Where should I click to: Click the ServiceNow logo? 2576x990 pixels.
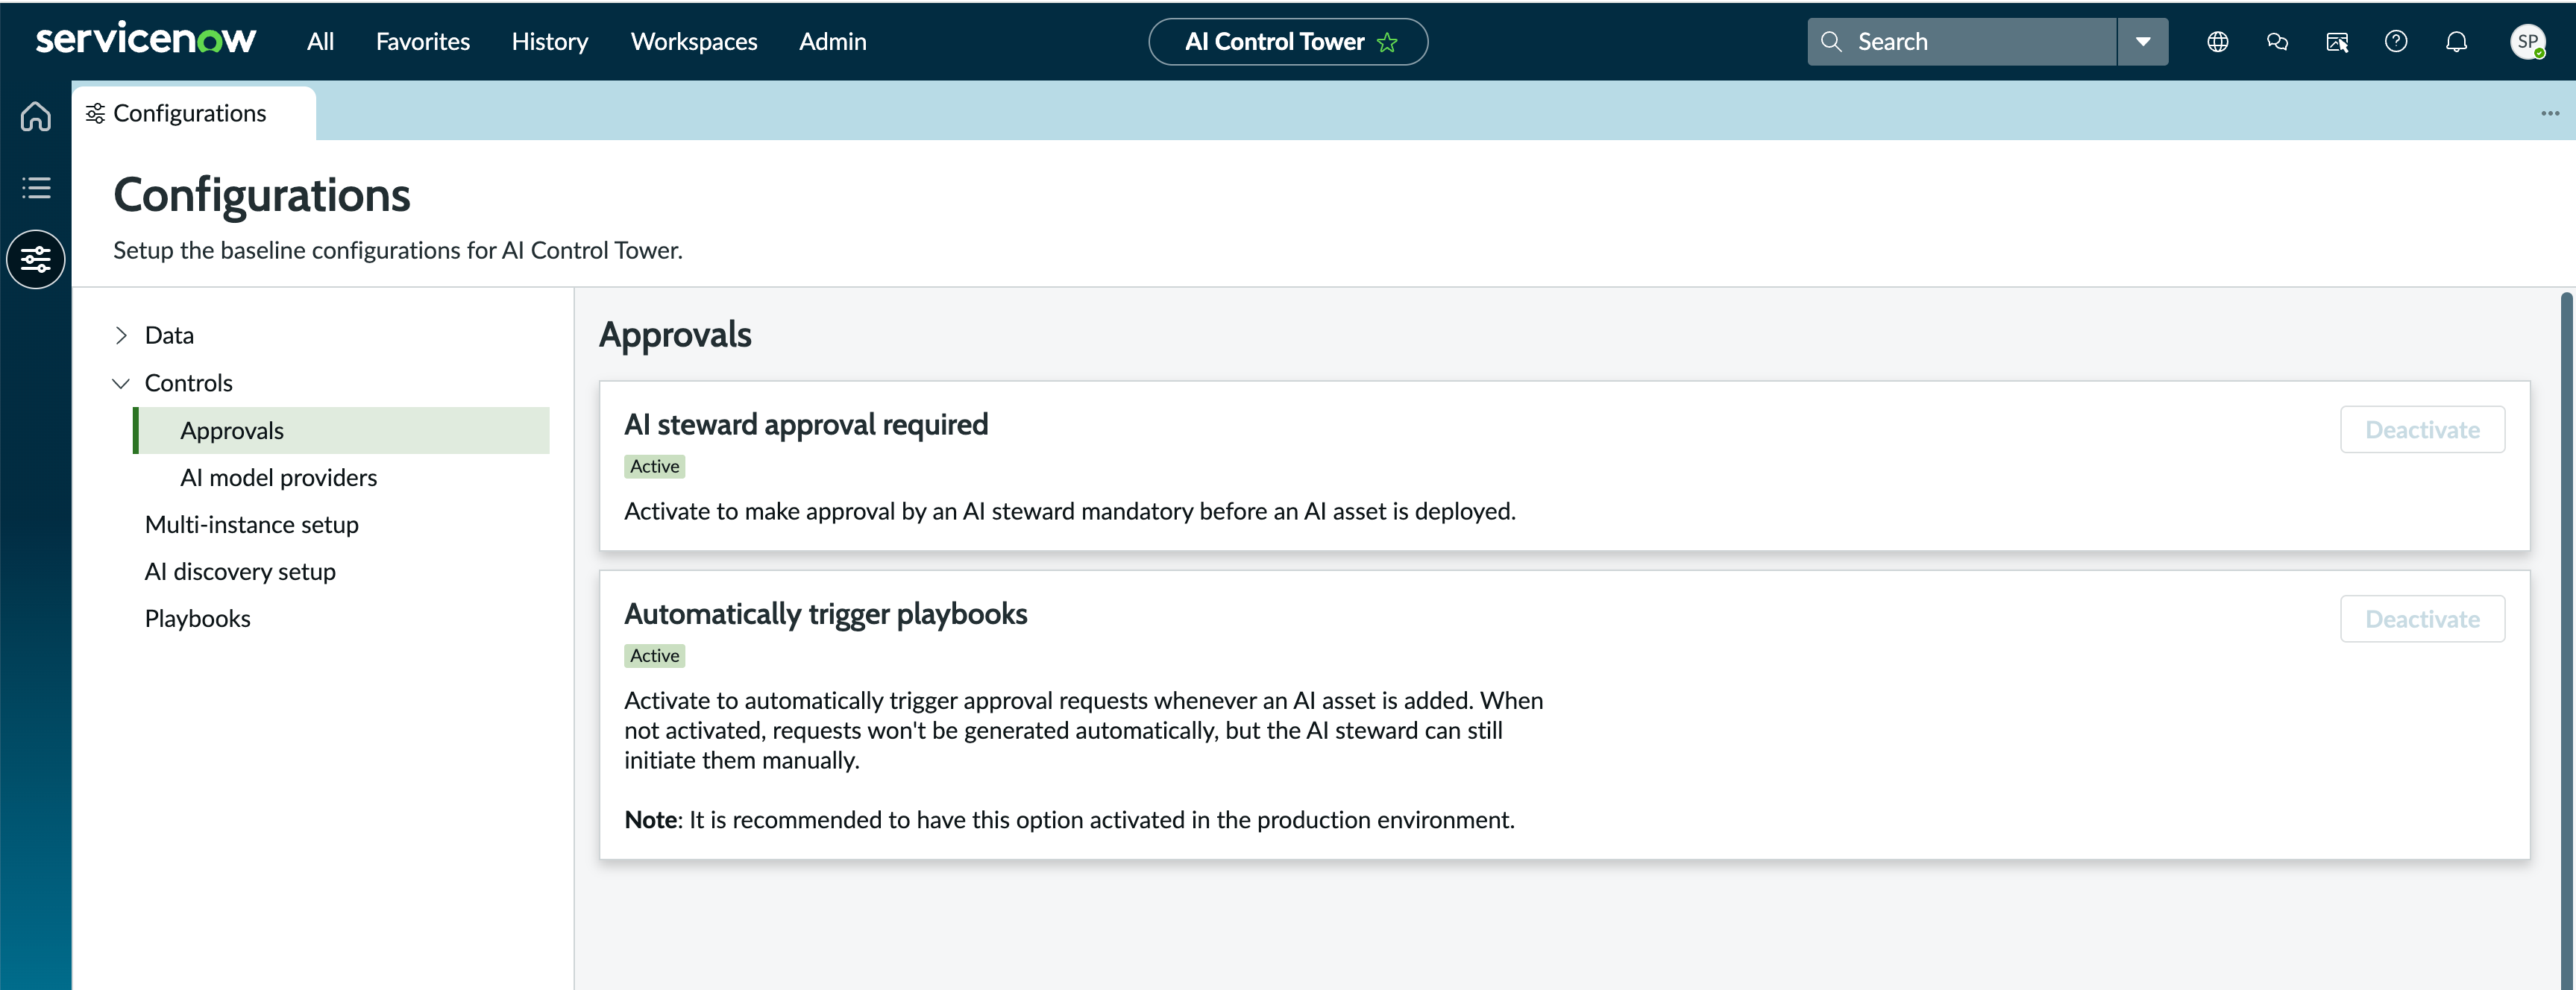[146, 40]
